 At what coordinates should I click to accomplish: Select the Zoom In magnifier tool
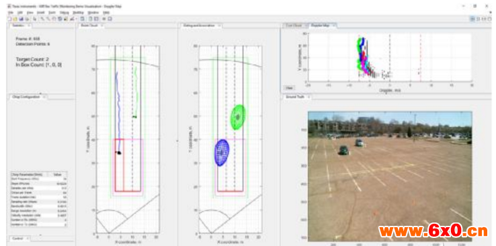pos(42,19)
